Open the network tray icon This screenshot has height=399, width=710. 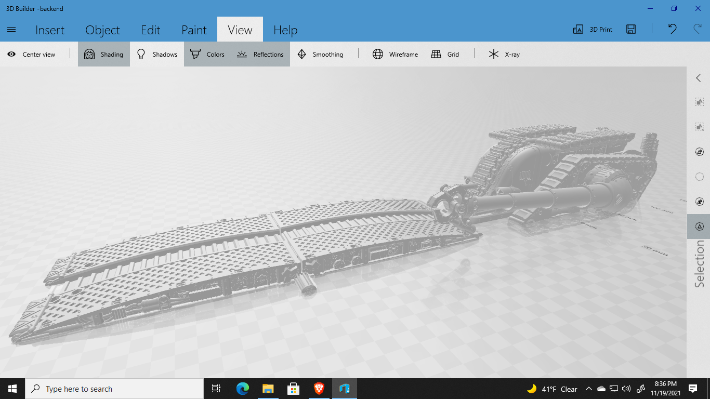click(x=614, y=389)
